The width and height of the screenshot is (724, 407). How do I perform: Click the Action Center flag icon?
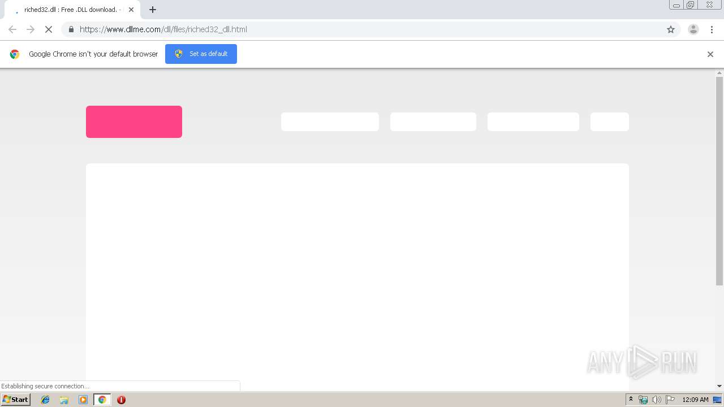click(670, 400)
